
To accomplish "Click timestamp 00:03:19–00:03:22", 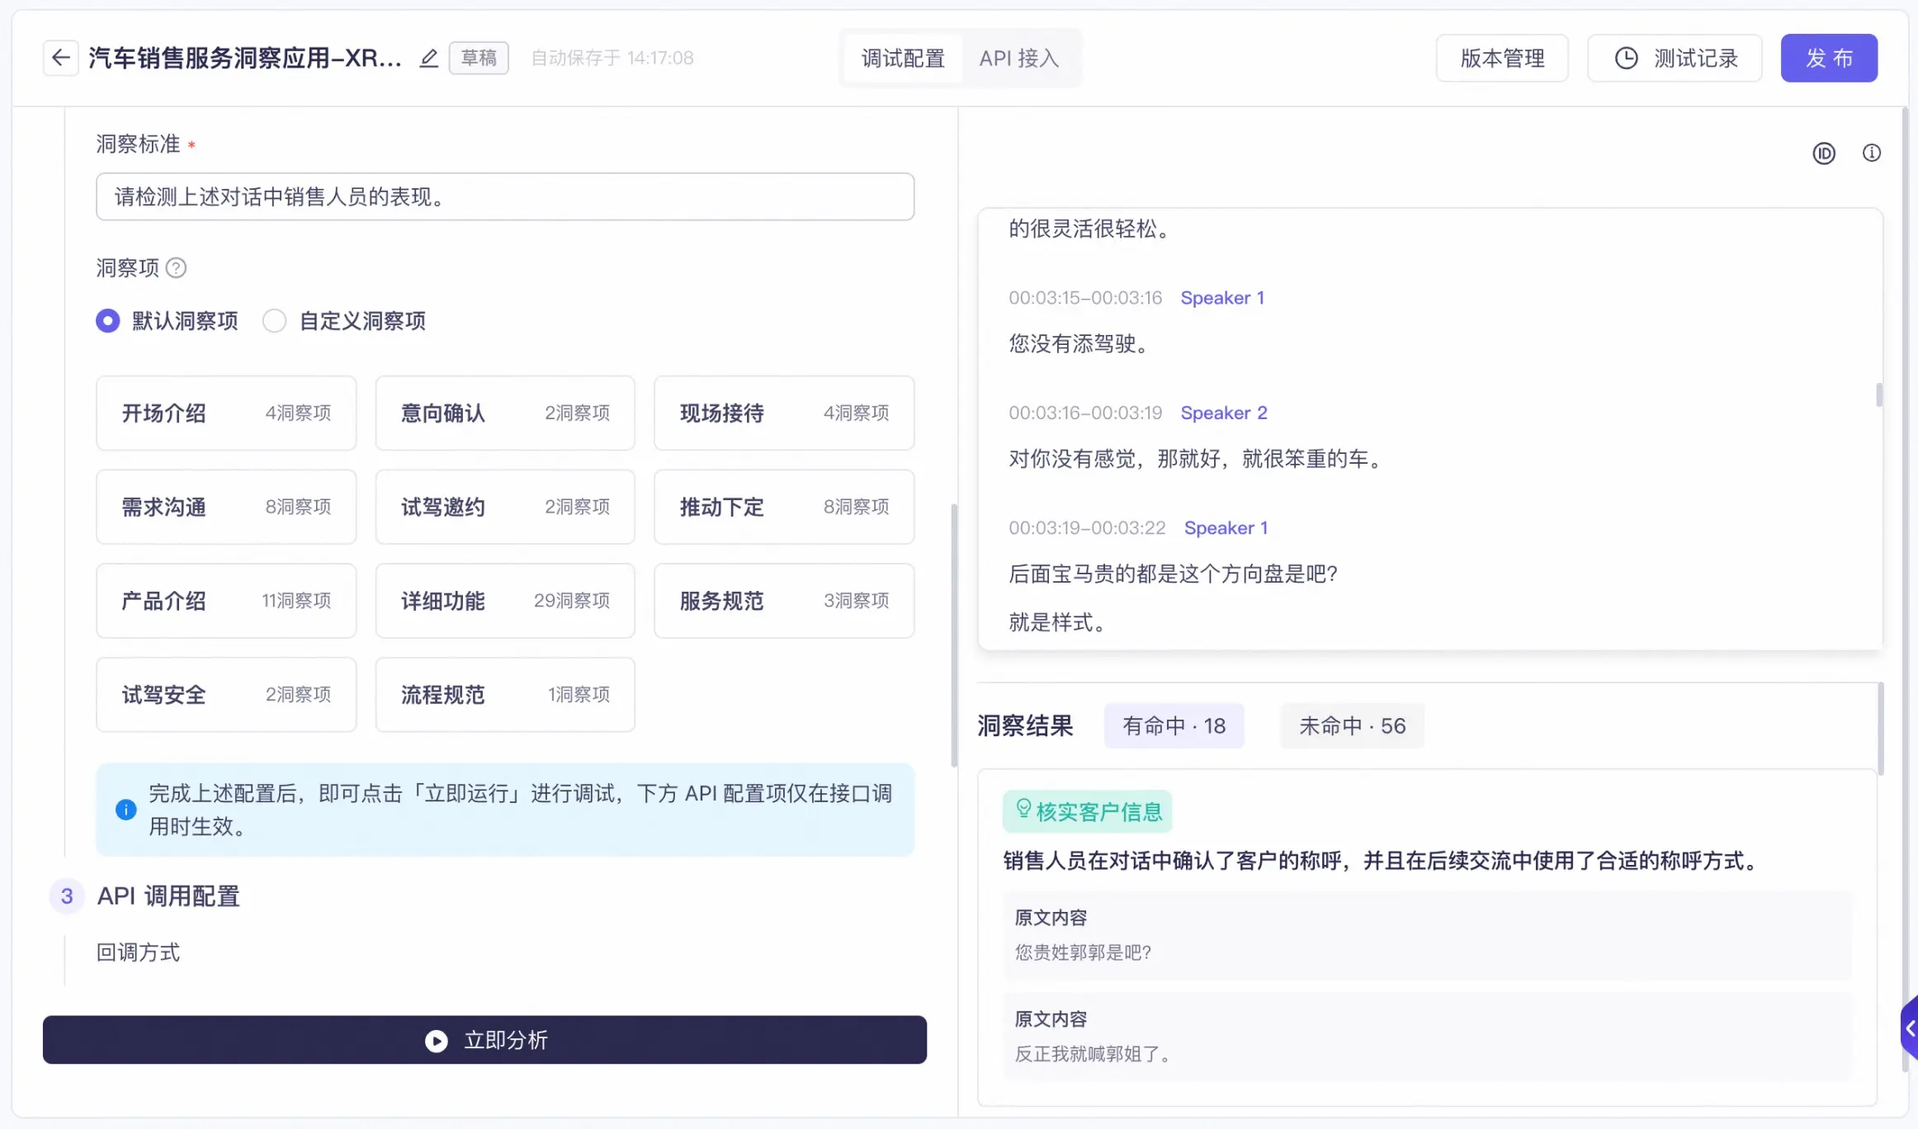I will tap(1087, 528).
